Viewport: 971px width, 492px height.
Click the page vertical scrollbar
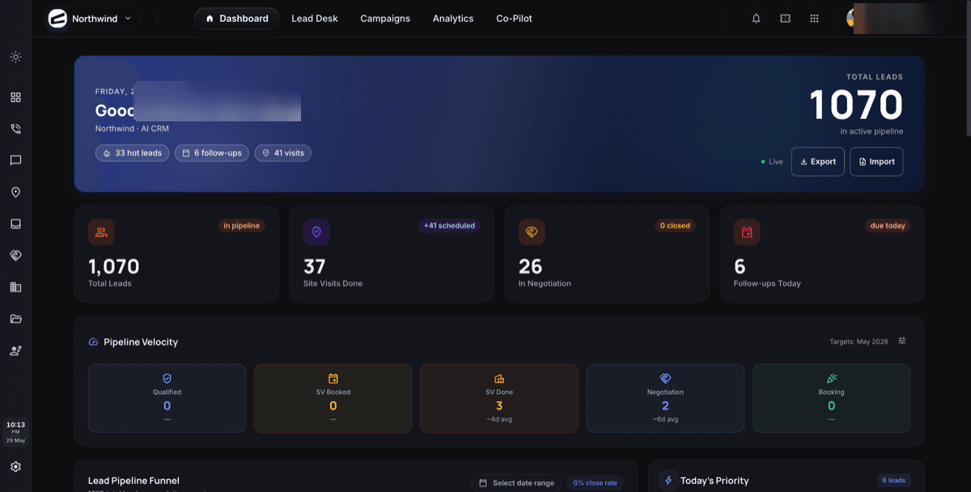pyautogui.click(x=967, y=69)
